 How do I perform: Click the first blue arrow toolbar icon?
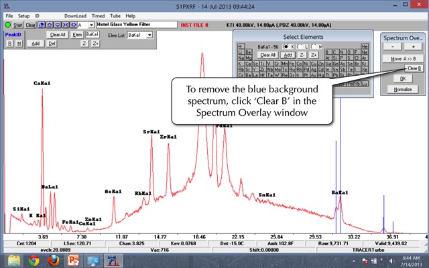click(x=42, y=25)
